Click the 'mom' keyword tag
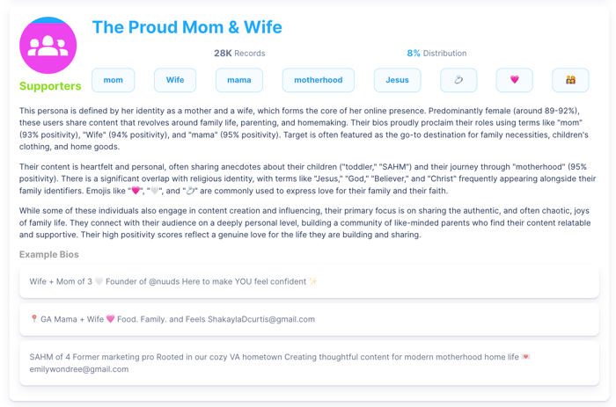This screenshot has width=616, height=407. [114, 80]
